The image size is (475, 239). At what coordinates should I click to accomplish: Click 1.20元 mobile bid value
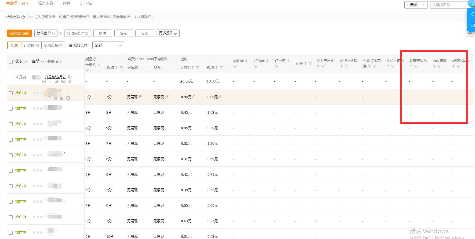[x=213, y=144]
